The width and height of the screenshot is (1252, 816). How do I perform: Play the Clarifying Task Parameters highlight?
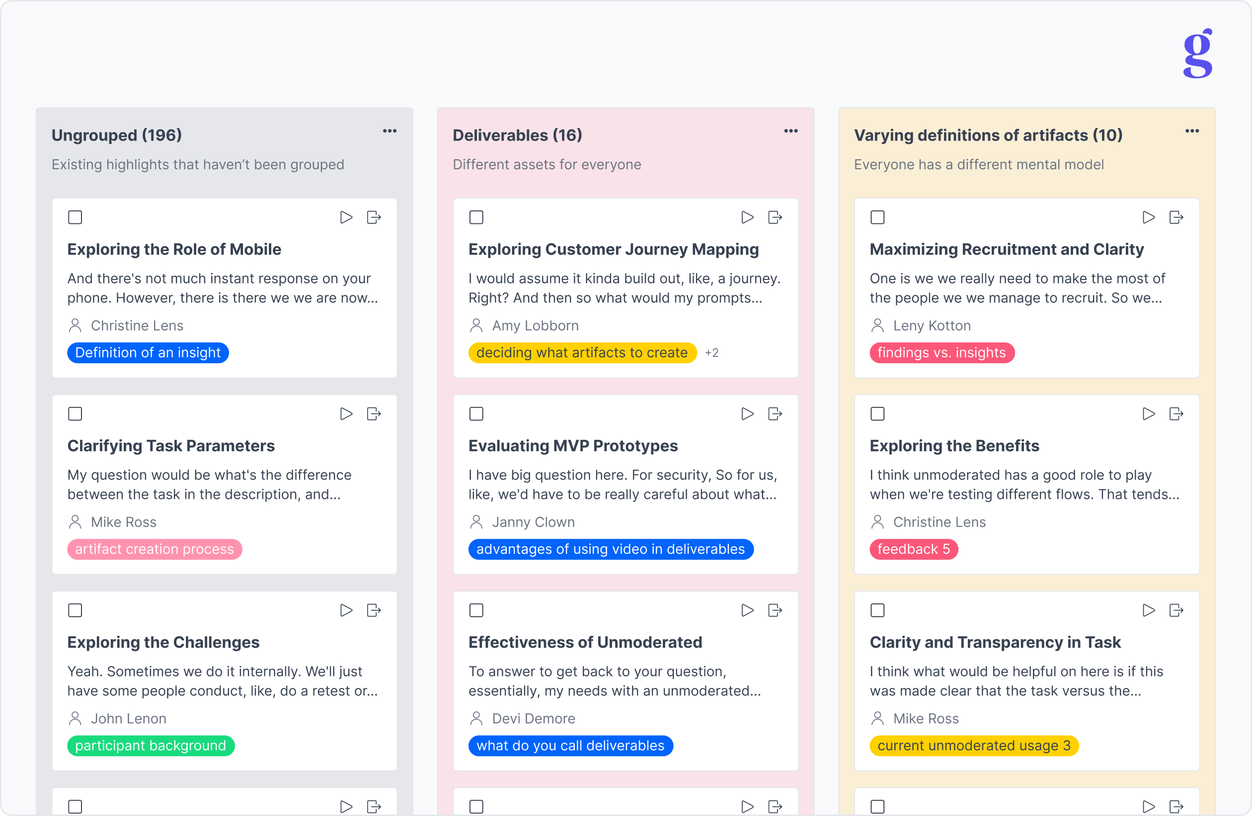[x=346, y=414]
